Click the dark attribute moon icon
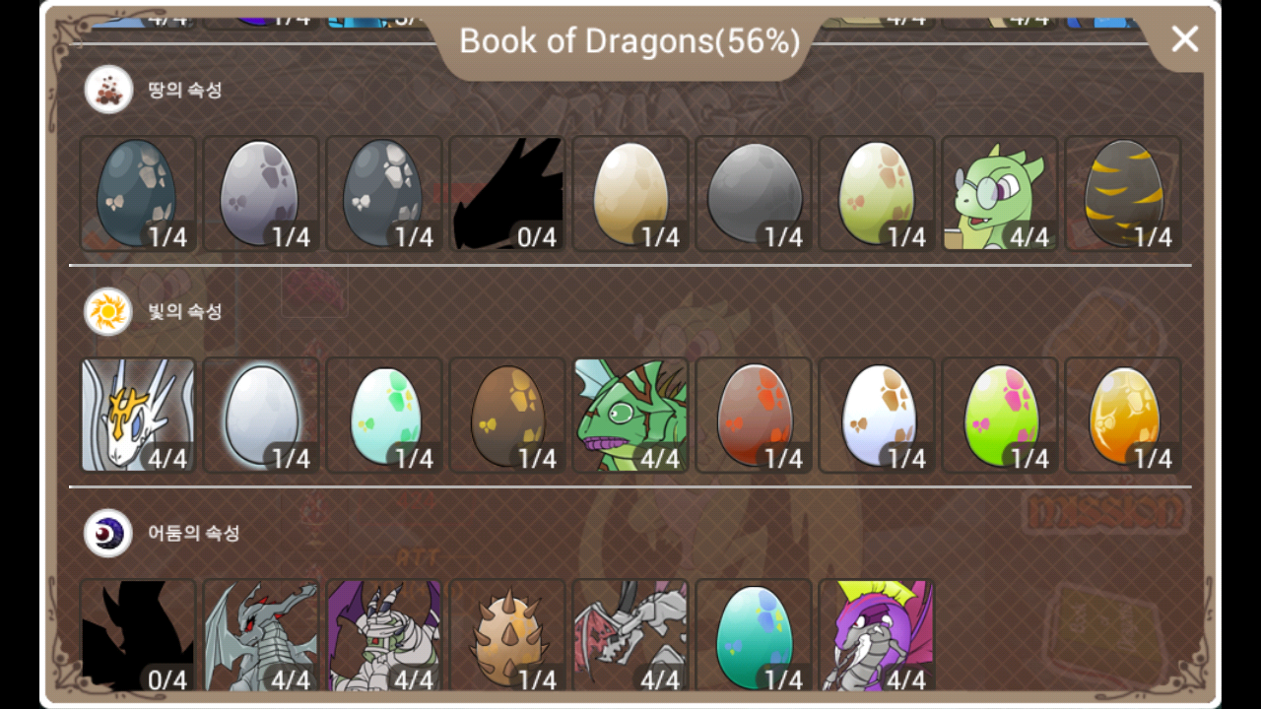Image resolution: width=1261 pixels, height=709 pixels. click(109, 534)
